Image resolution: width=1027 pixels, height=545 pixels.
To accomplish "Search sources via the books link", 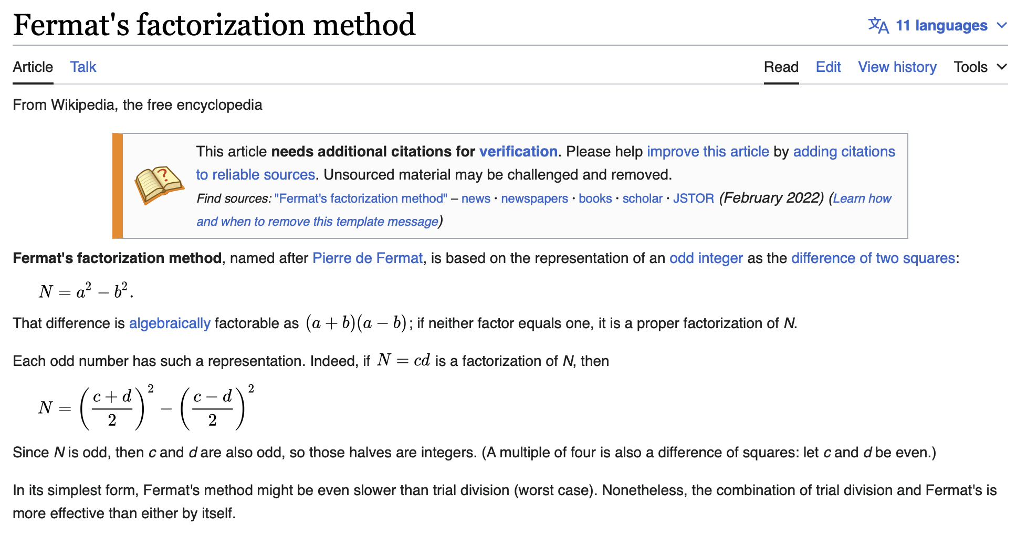I will 595,198.
